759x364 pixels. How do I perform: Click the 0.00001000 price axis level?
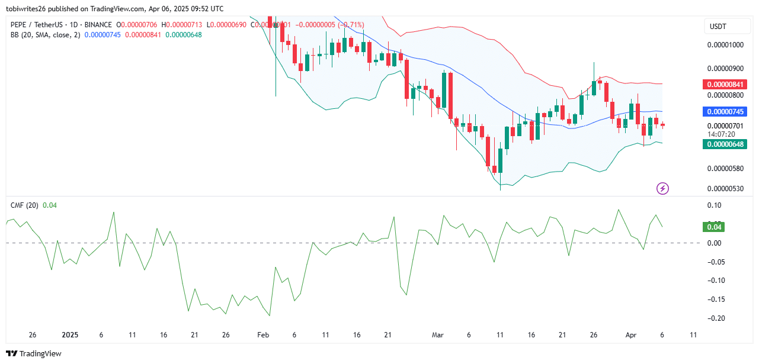point(727,45)
